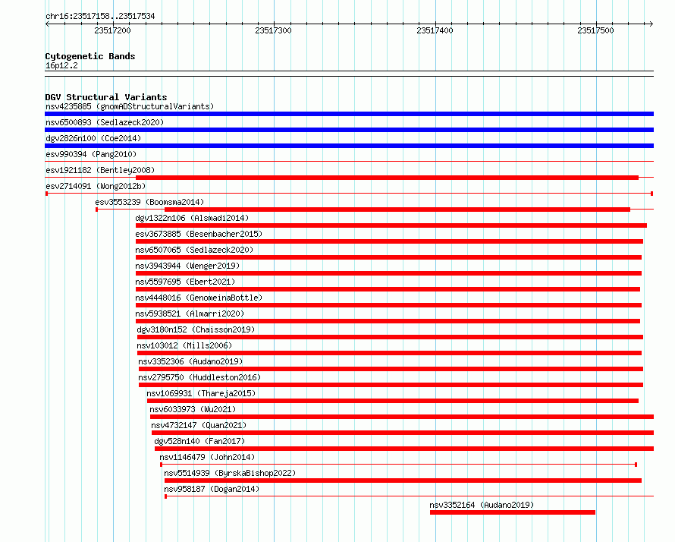
Task: Open variant nsv4235885 (gnomADStructuralVariants) label
Action: pos(130,106)
